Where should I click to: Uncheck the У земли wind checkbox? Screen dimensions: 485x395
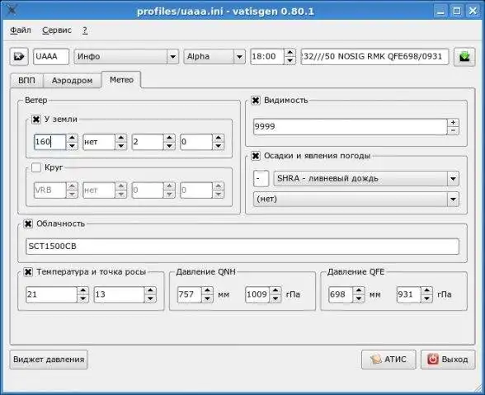(x=36, y=119)
